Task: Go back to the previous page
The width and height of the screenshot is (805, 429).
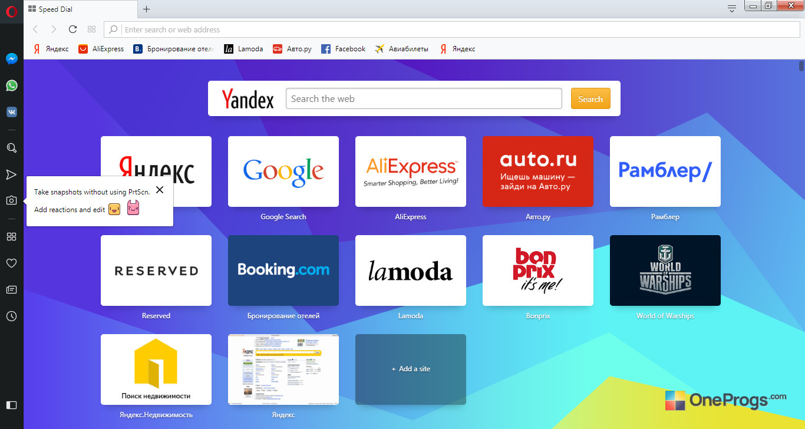Action: [35, 29]
